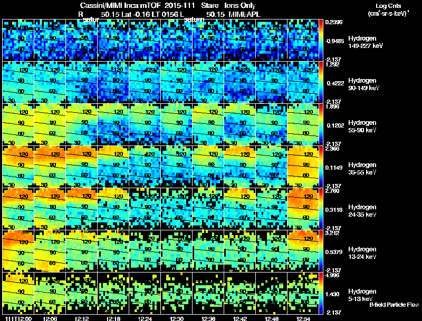422x321 pixels.
Task: Open the 149-227 keV panel at 12:12
Action: click(x=82, y=40)
